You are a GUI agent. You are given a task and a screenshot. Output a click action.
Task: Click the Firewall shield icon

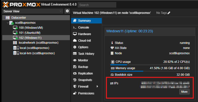pos(75,87)
